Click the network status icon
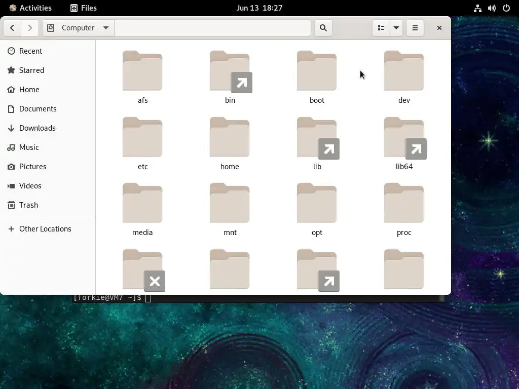Viewport: 519px width, 389px height. coord(477,8)
